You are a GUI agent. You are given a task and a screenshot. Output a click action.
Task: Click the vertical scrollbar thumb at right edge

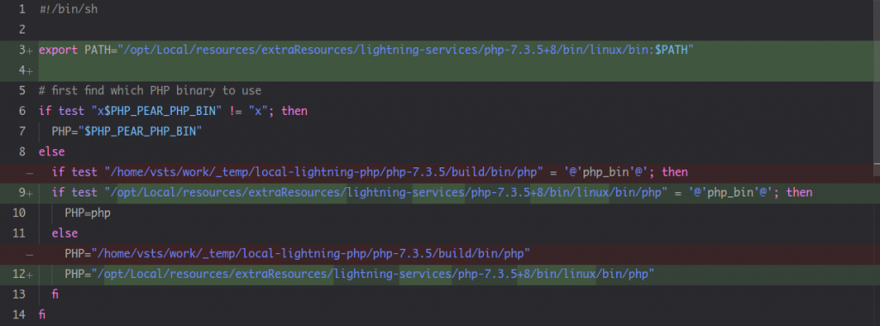(x=877, y=81)
